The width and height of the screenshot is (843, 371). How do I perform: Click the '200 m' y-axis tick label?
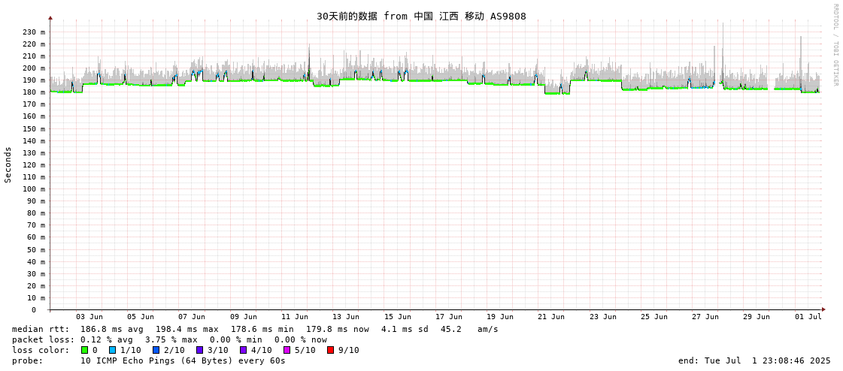(x=34, y=68)
